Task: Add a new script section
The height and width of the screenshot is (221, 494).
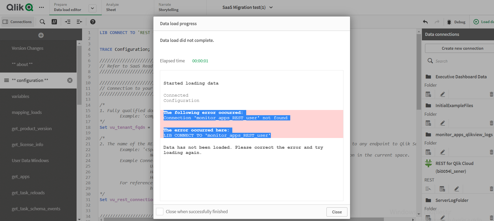Action: coord(41,35)
